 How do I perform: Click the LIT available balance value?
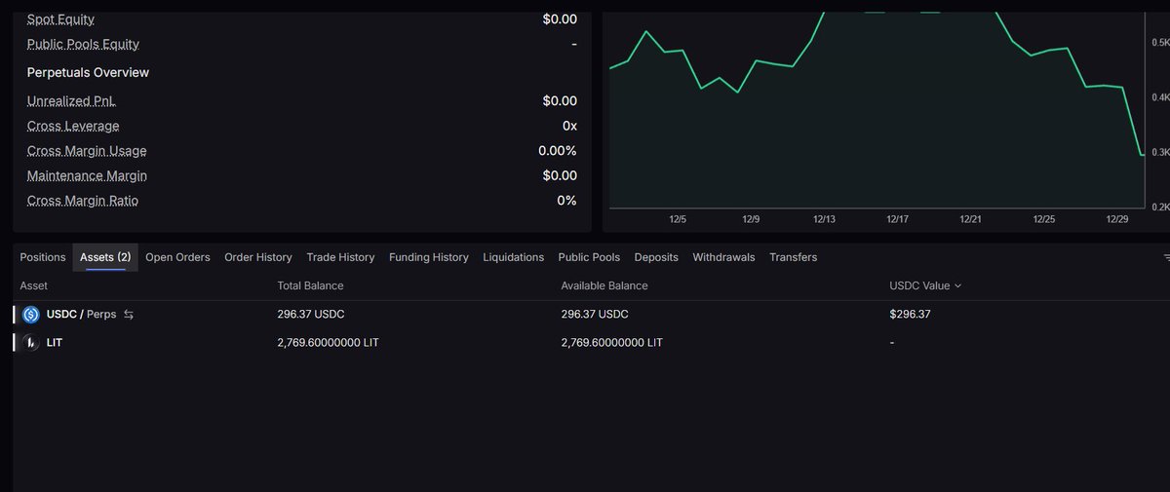612,343
